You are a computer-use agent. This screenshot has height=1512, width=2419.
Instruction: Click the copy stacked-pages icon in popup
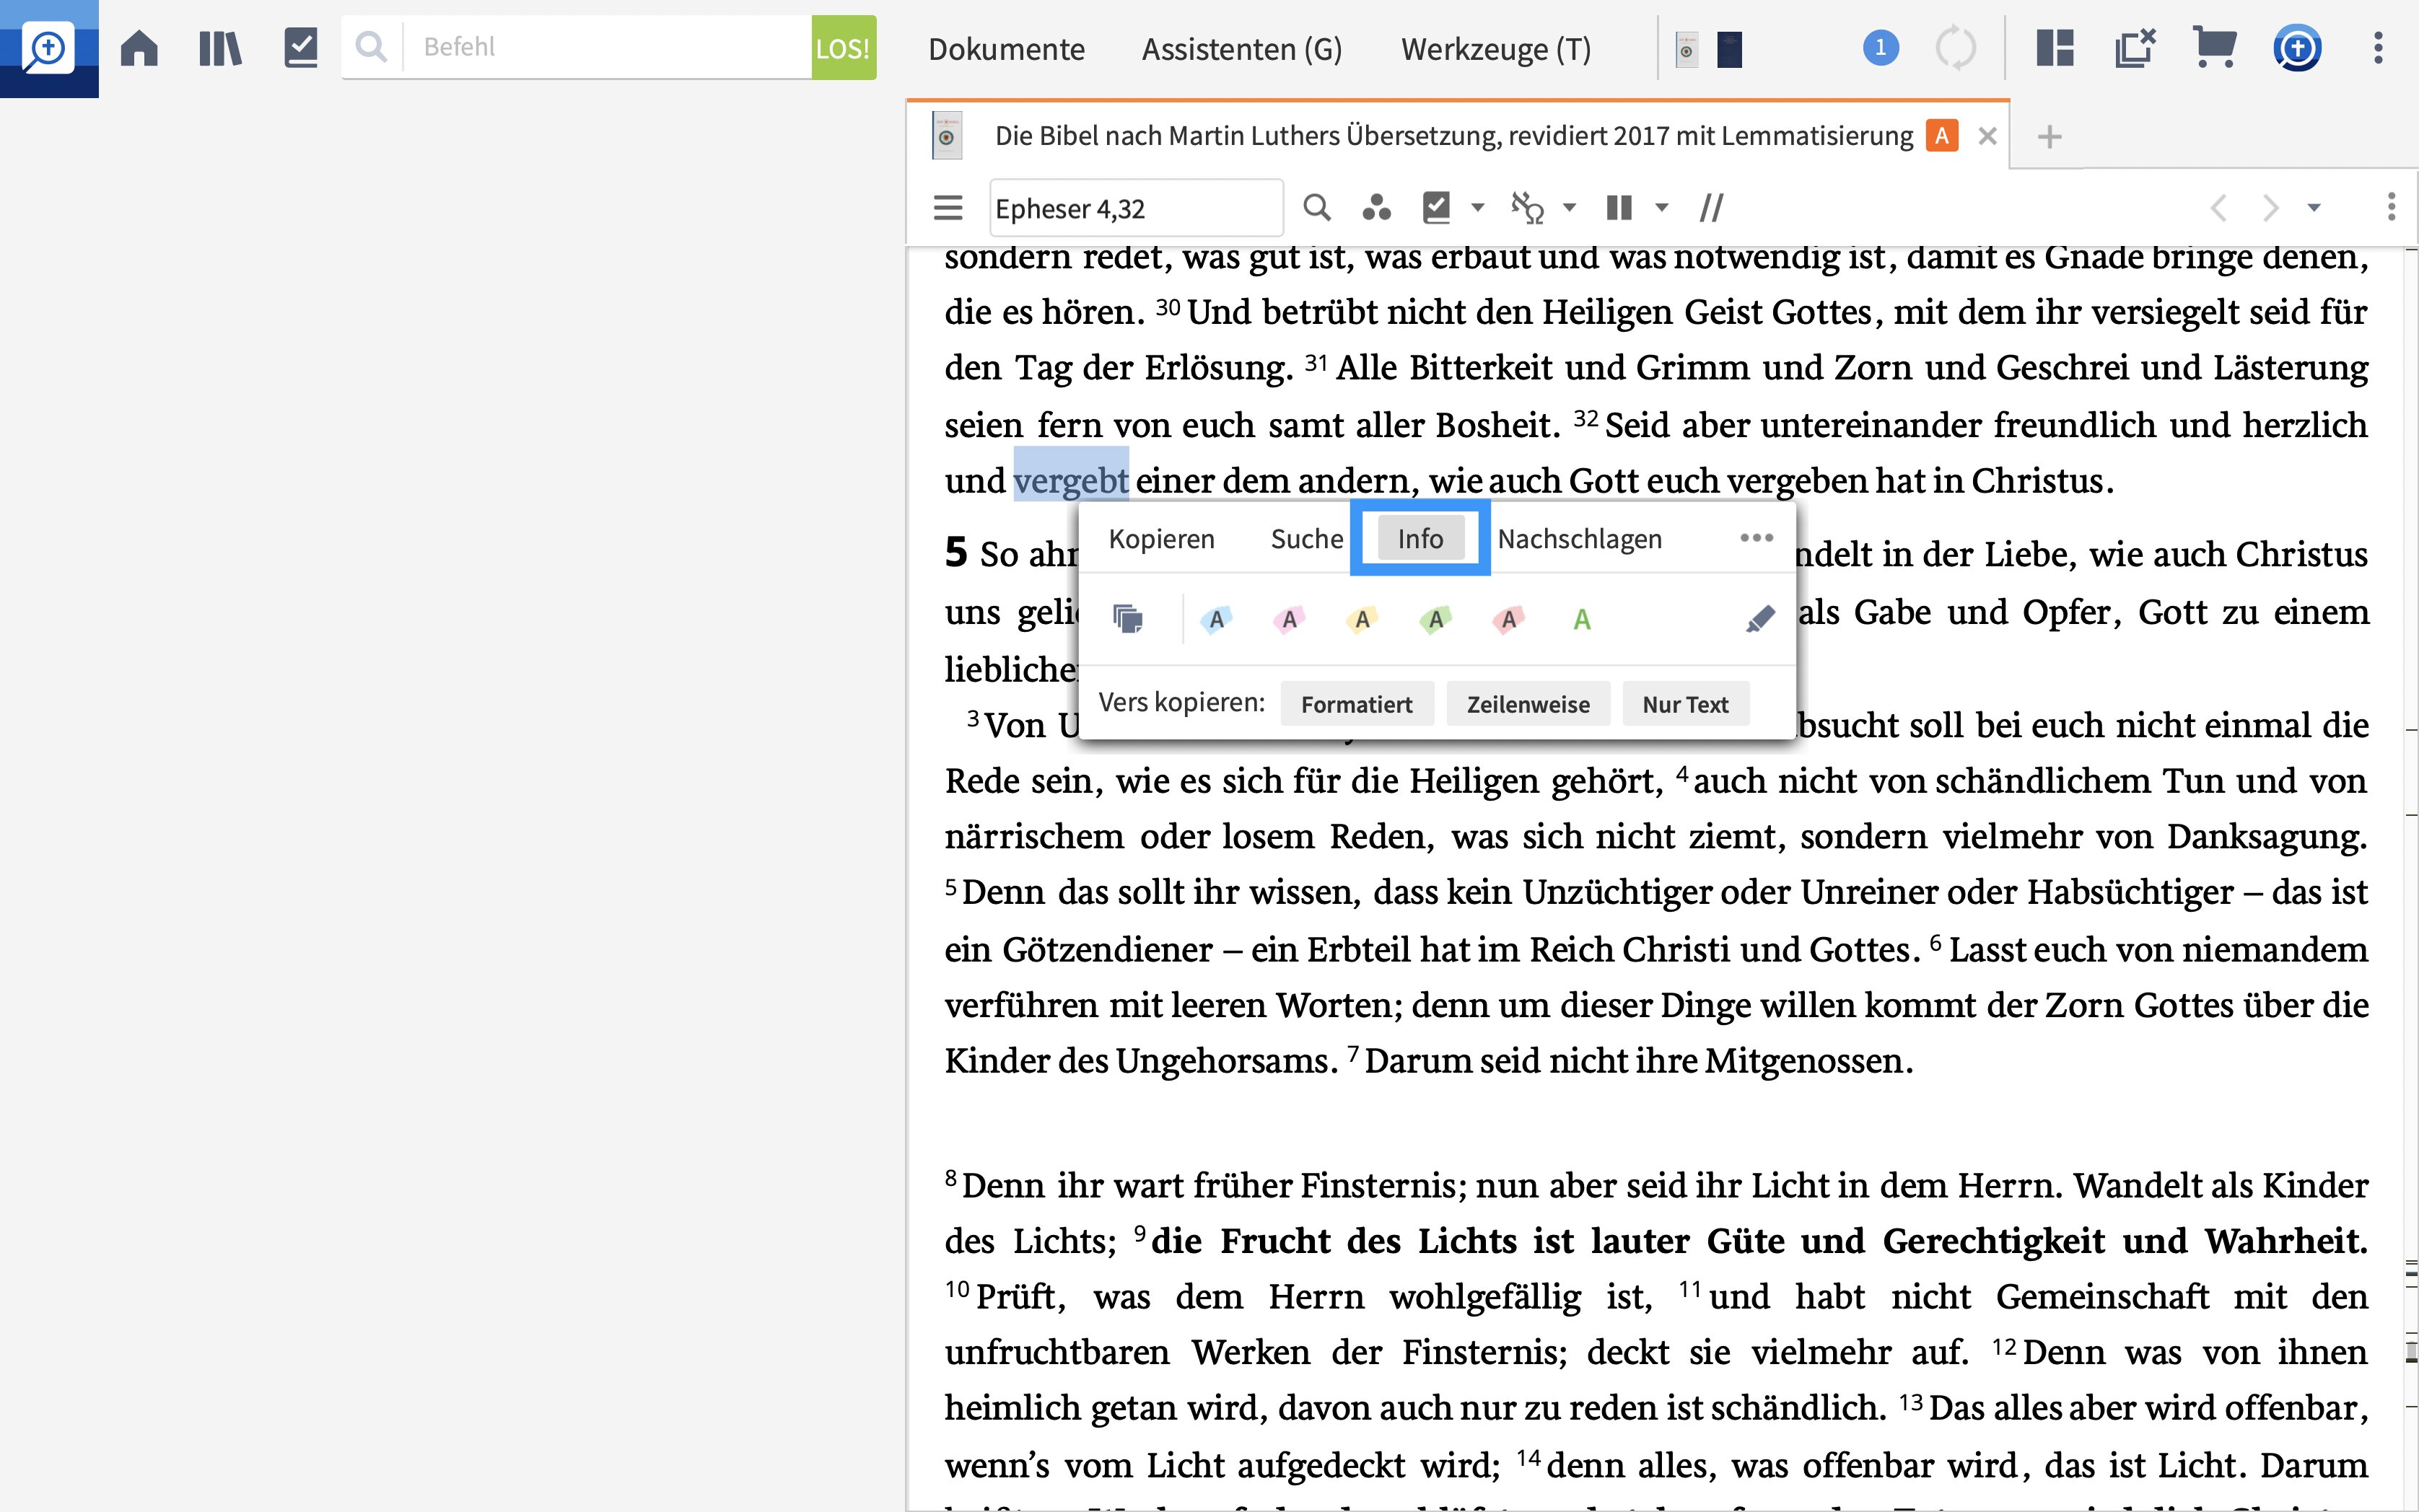point(1127,619)
